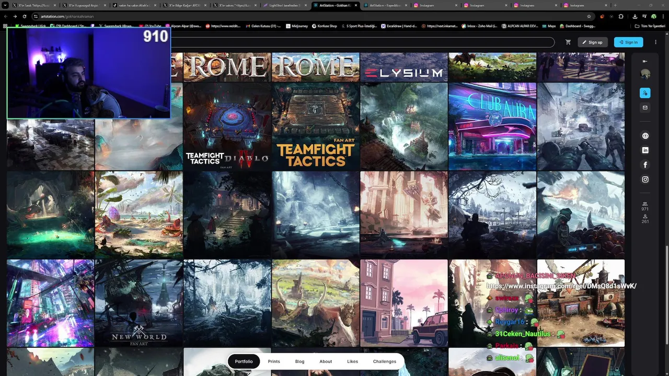Open the ArtStation shopping cart icon
This screenshot has width=669, height=376.
point(568,42)
